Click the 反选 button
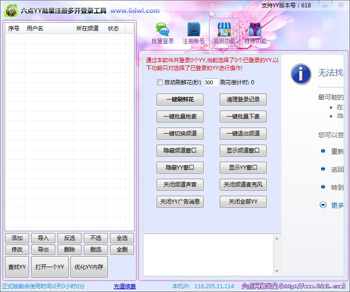 70,238
